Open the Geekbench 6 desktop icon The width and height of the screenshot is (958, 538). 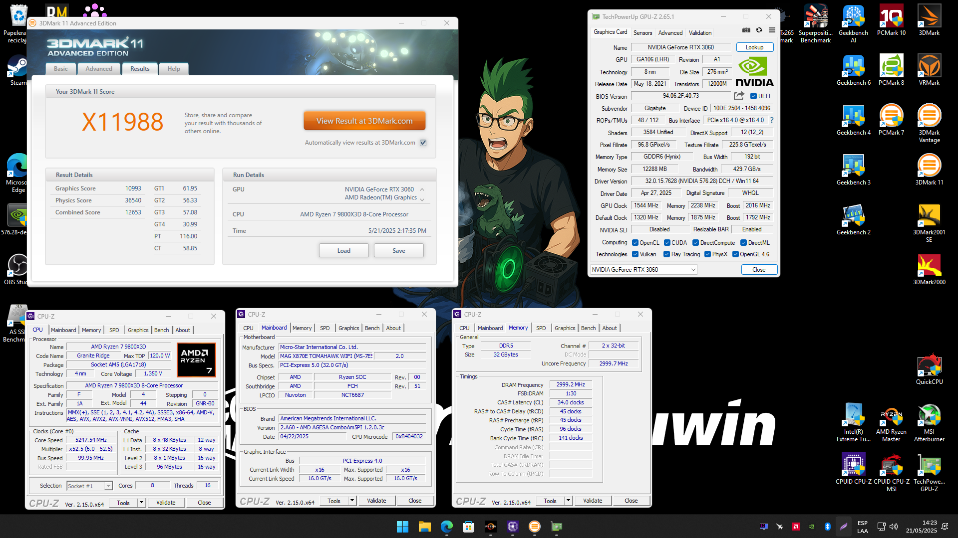[853, 70]
